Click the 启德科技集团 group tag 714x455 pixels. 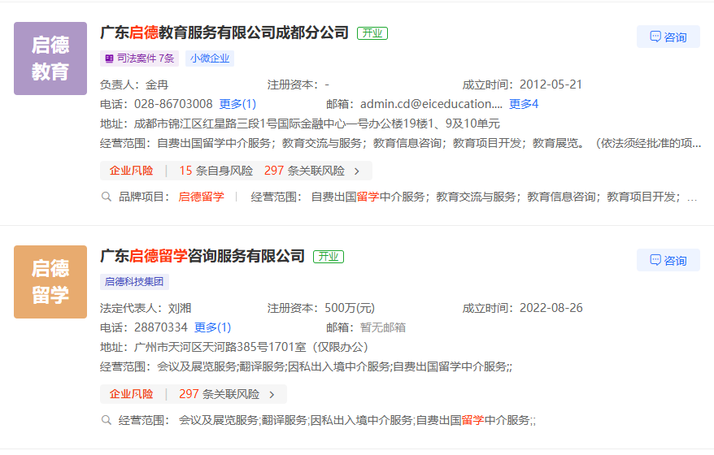pos(134,282)
